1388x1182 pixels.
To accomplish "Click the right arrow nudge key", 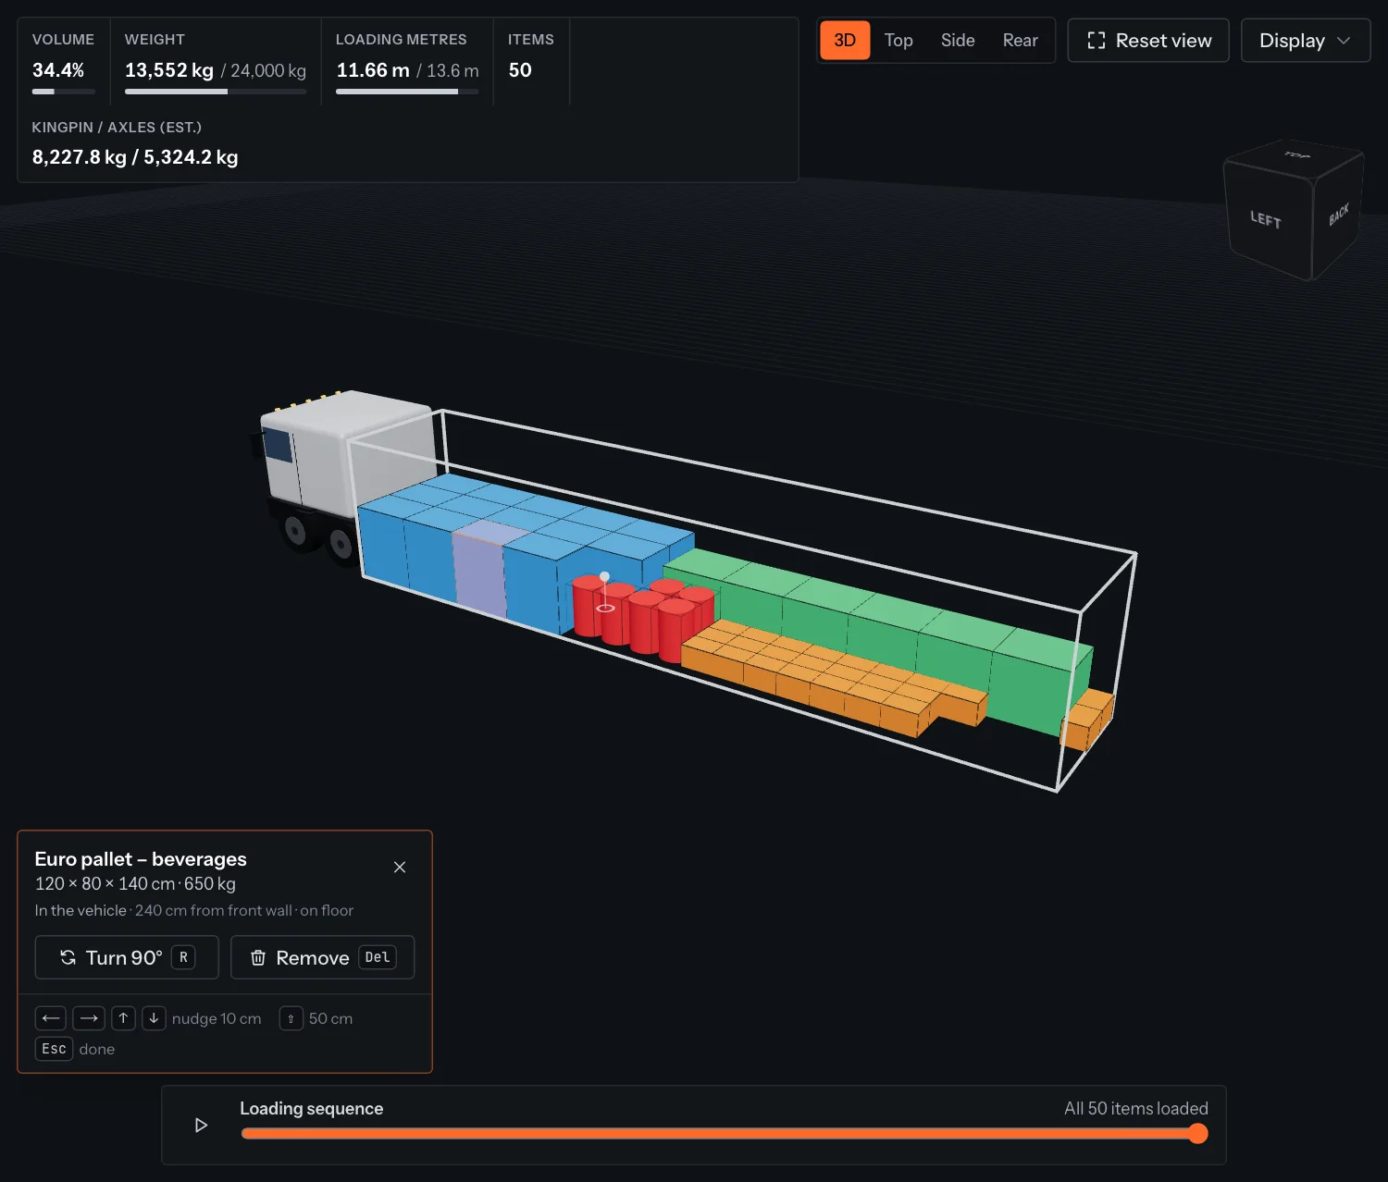I will [x=89, y=1018].
